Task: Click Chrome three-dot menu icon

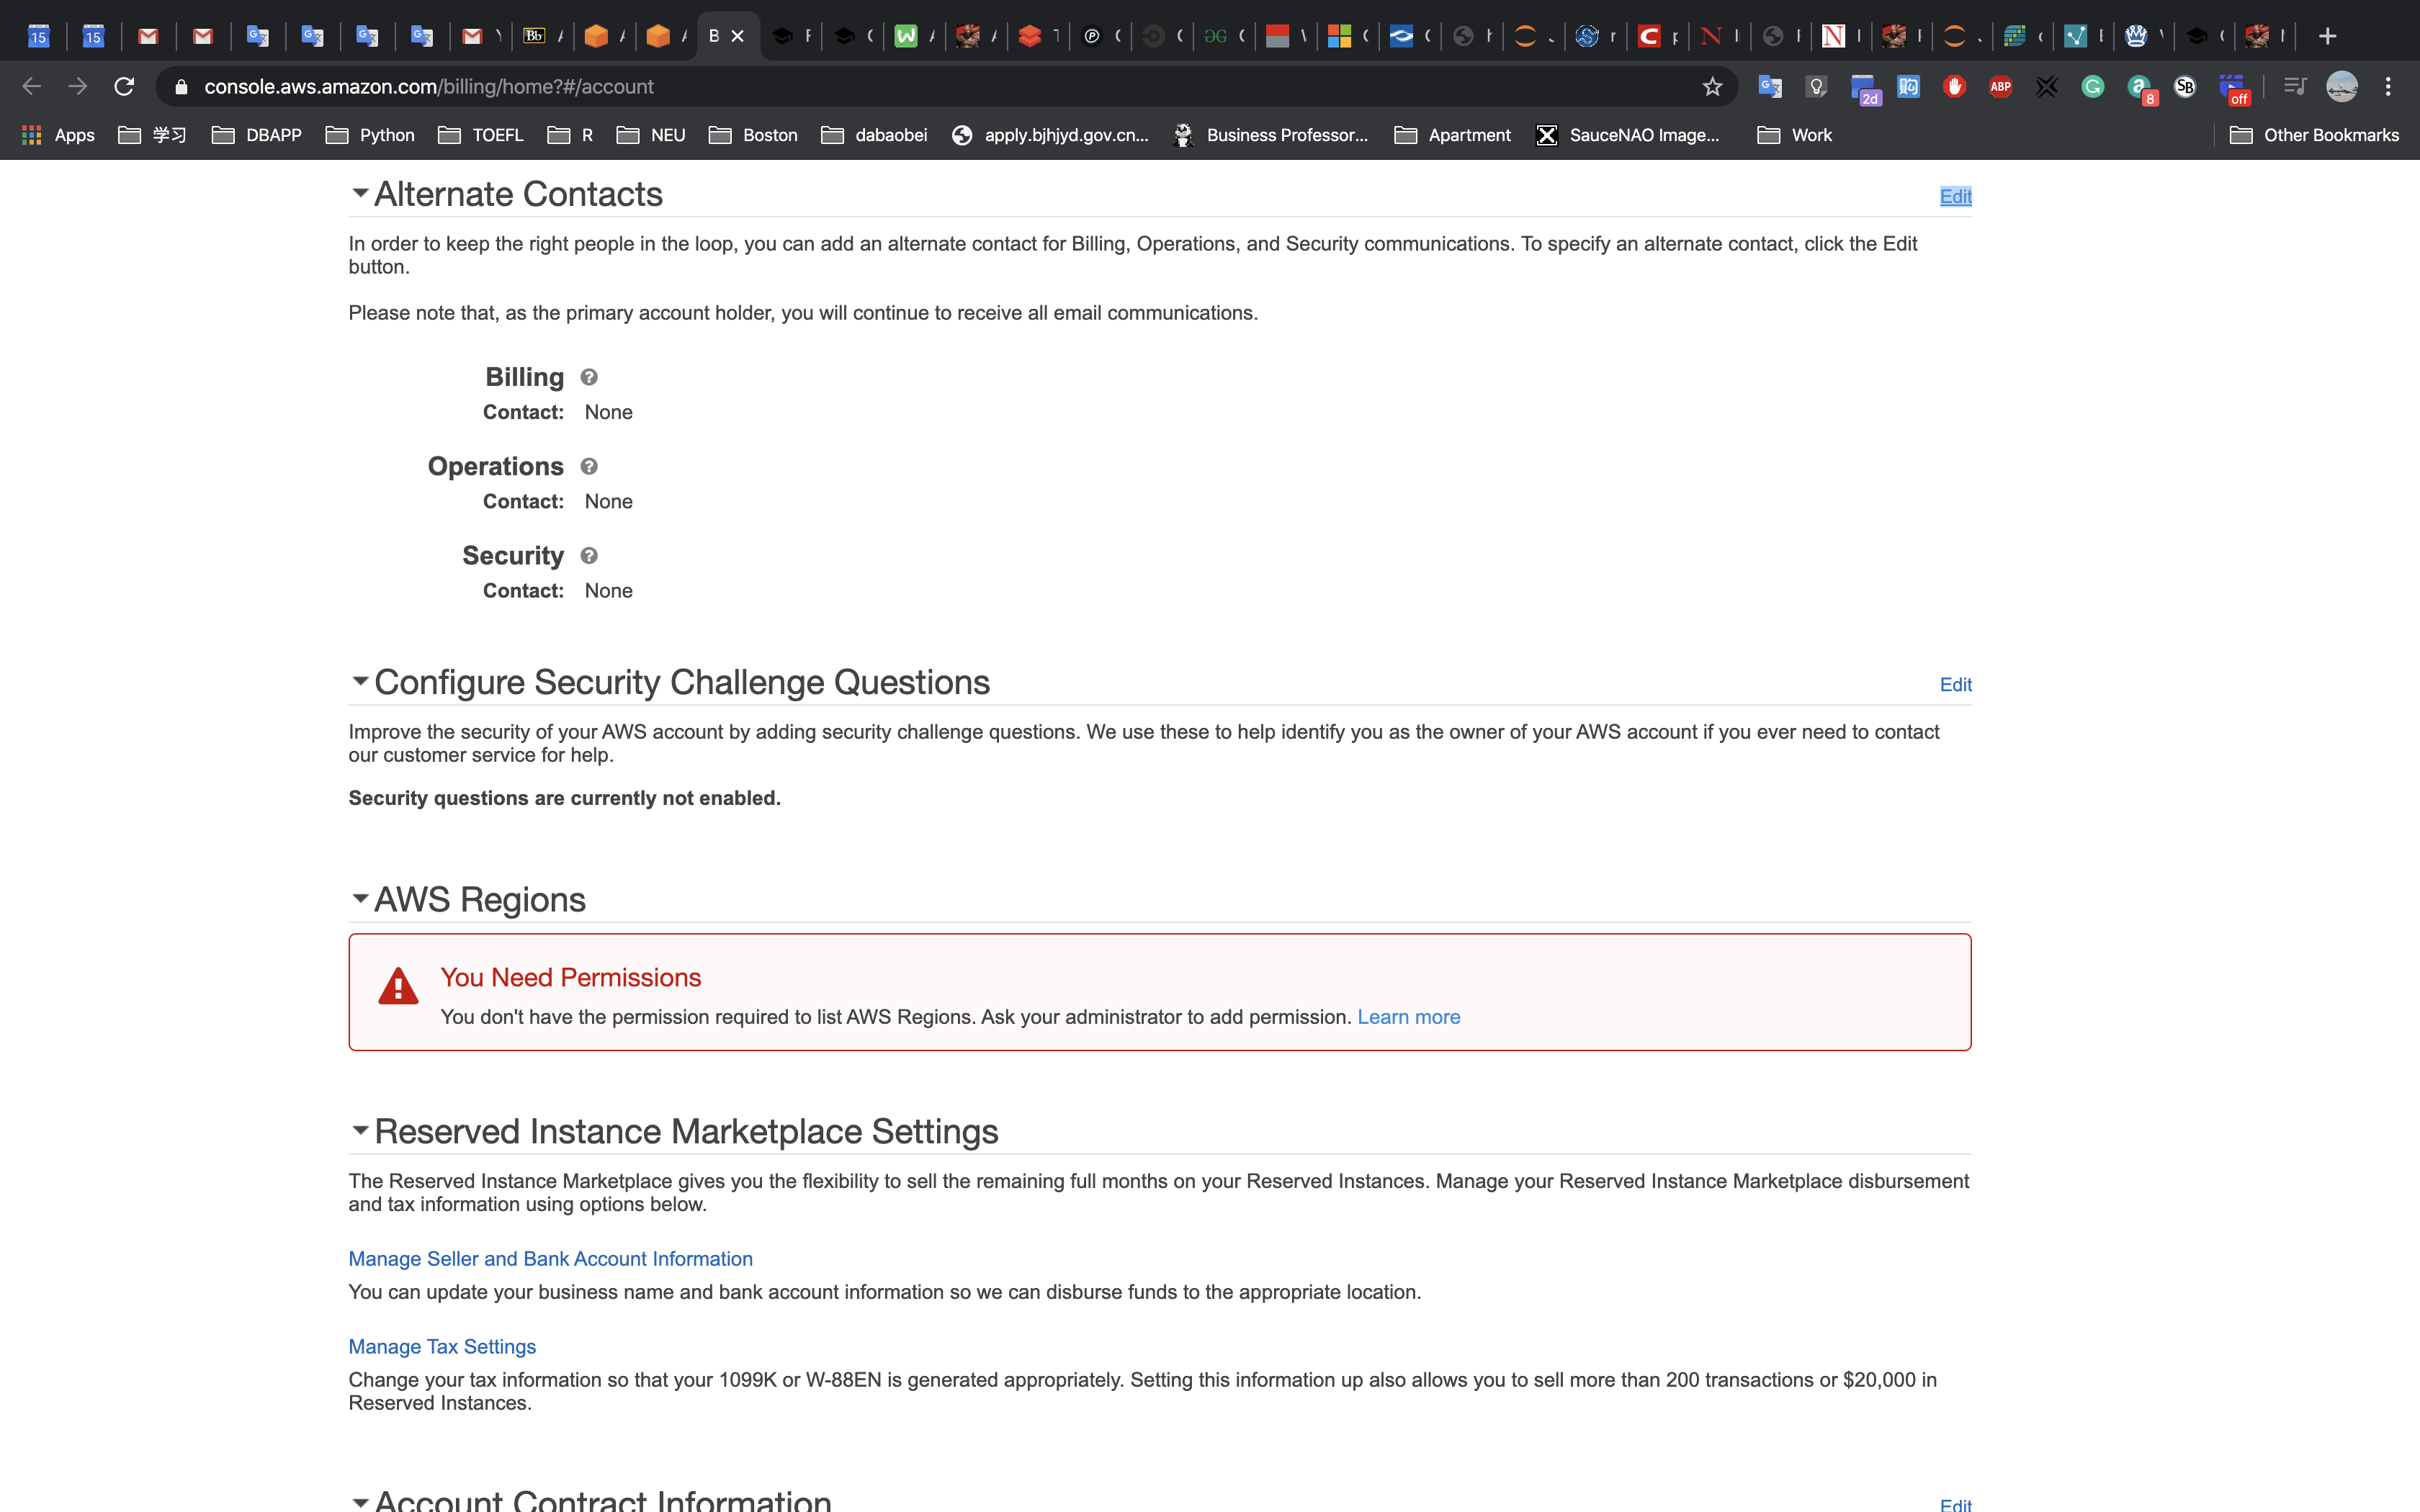Action: point(2388,87)
